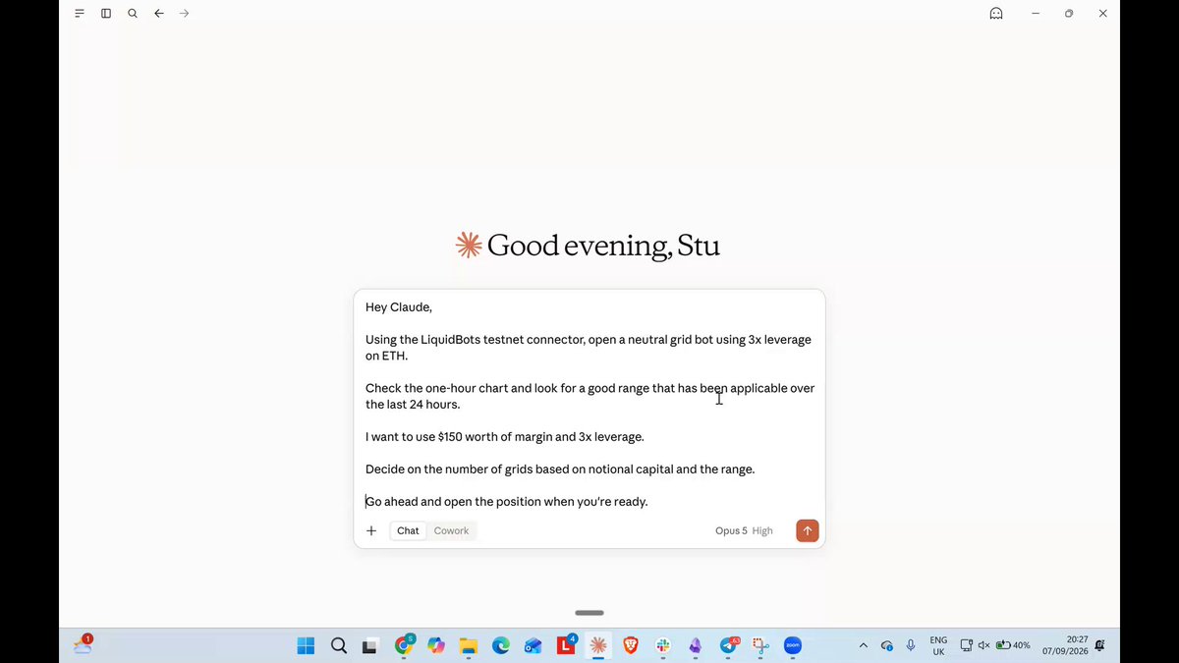Open the purple crystal app on taskbar
The image size is (1179, 663).
[696, 645]
